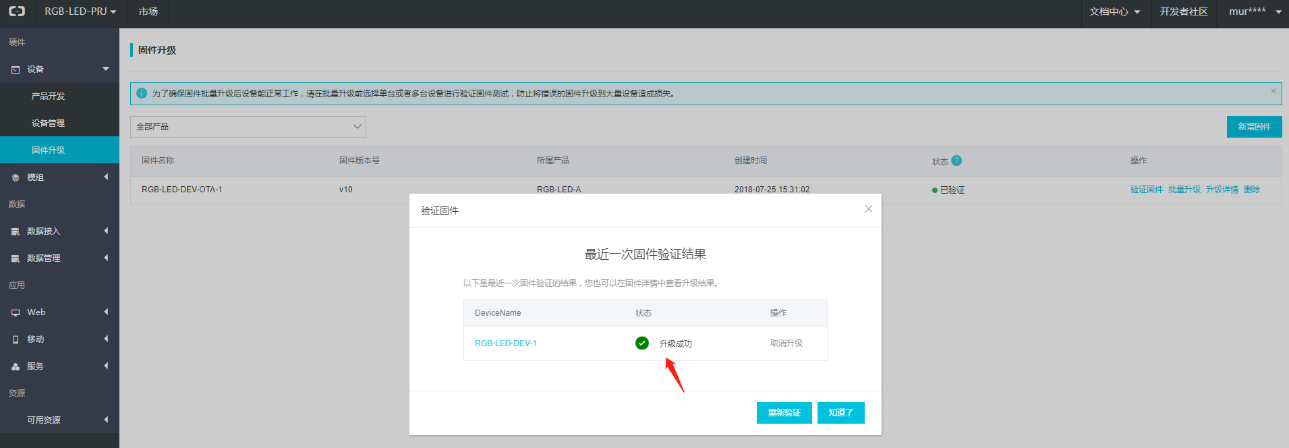The height and width of the screenshot is (448, 1289).
Task: Close the 验证固件 dialog with the X icon
Action: coord(868,209)
